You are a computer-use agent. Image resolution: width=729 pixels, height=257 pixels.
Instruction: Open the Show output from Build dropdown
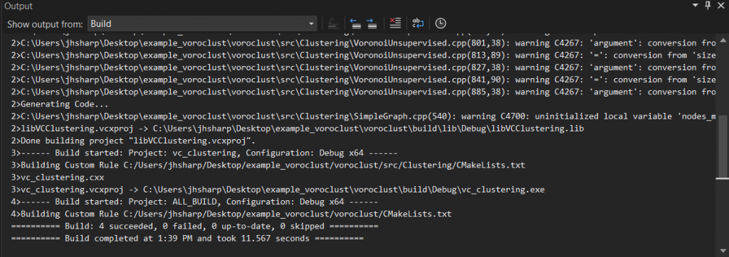201,23
